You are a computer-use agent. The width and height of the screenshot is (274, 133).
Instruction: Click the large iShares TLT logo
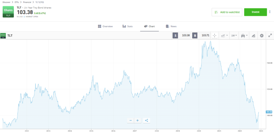(x=8, y=12)
